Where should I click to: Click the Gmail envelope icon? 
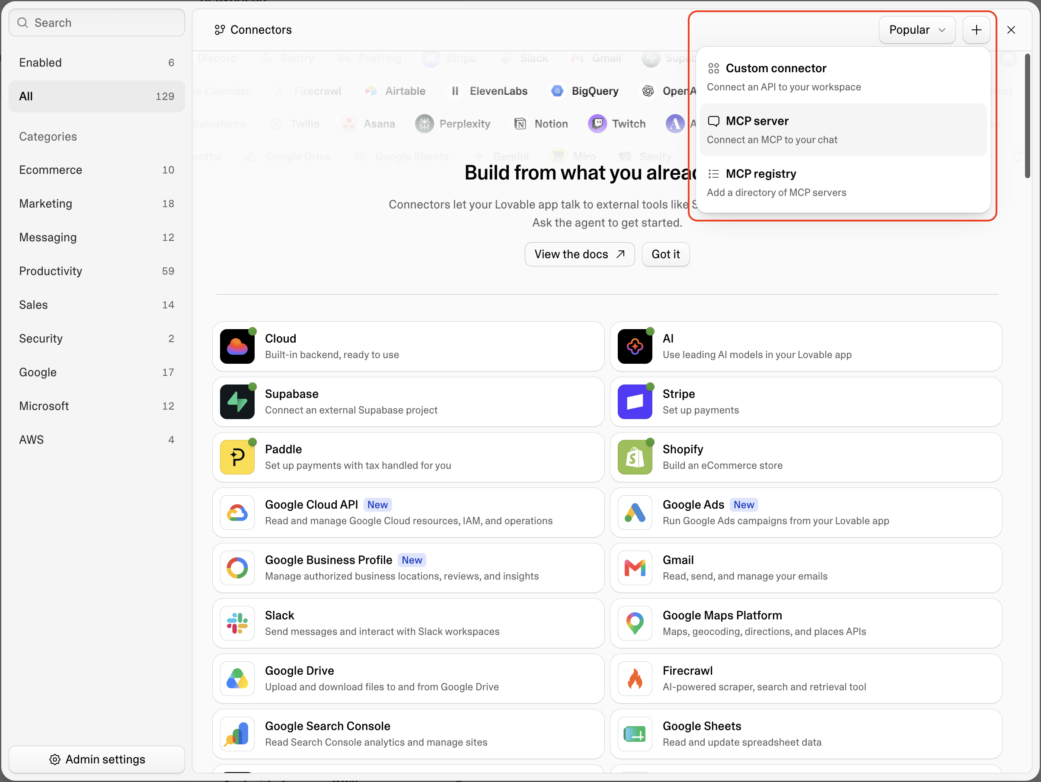click(x=635, y=568)
